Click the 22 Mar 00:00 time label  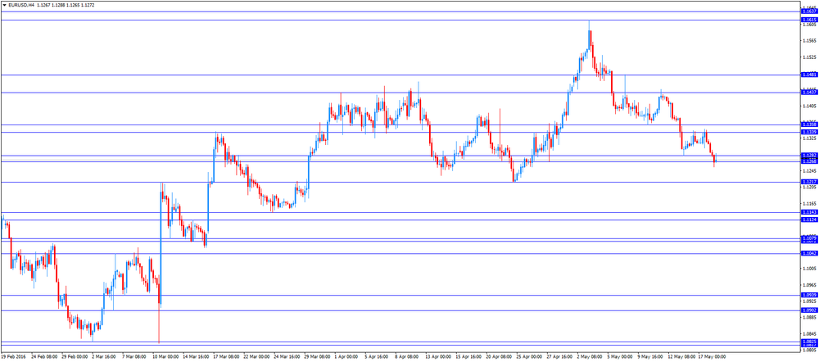[256, 357]
